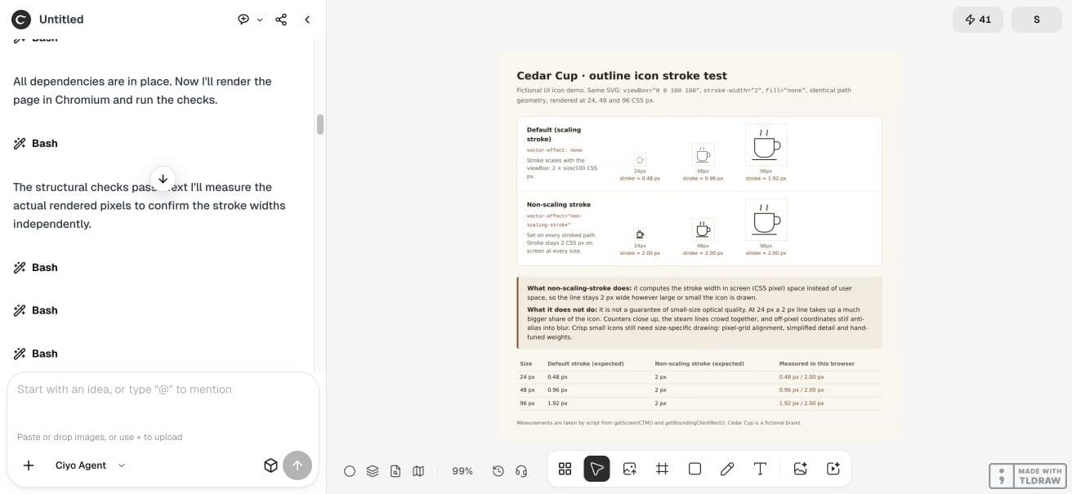Image resolution: width=1072 pixels, height=494 pixels.
Task: Click the page search icon
Action: click(x=395, y=470)
